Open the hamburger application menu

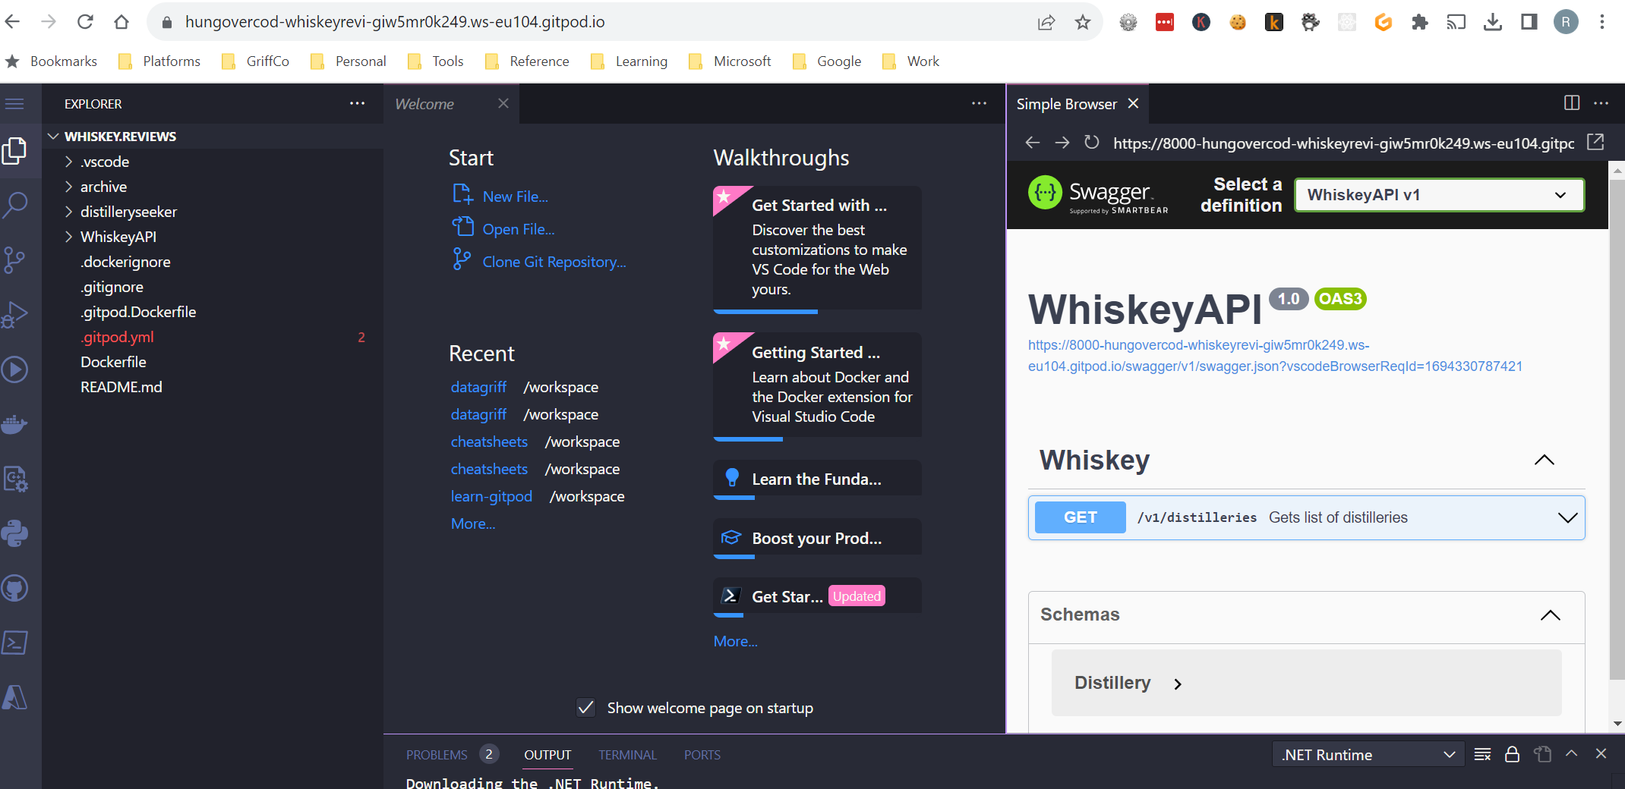tap(15, 104)
